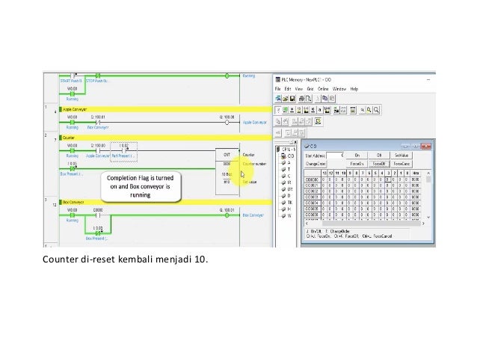Select the H holding area in tree
Screen dimensions: 477x338
[x=286, y=209]
